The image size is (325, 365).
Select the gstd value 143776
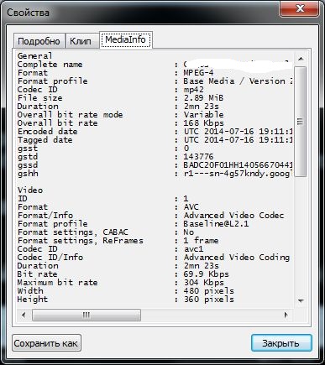(198, 157)
